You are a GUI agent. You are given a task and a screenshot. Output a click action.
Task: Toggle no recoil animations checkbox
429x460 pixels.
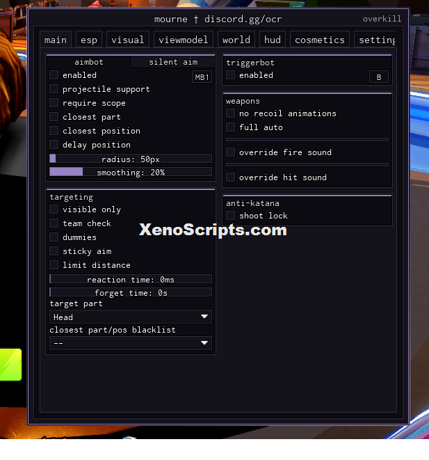(230, 113)
